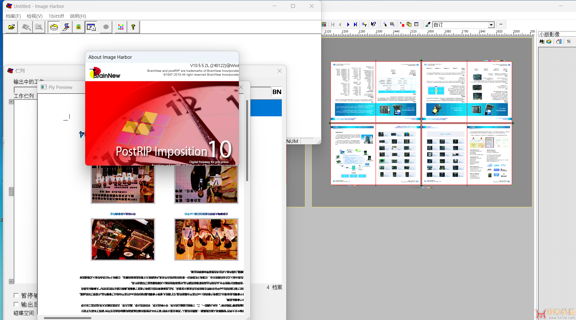Go to next page with the blue arrow
This screenshot has height=320, width=576.
[x=348, y=24]
